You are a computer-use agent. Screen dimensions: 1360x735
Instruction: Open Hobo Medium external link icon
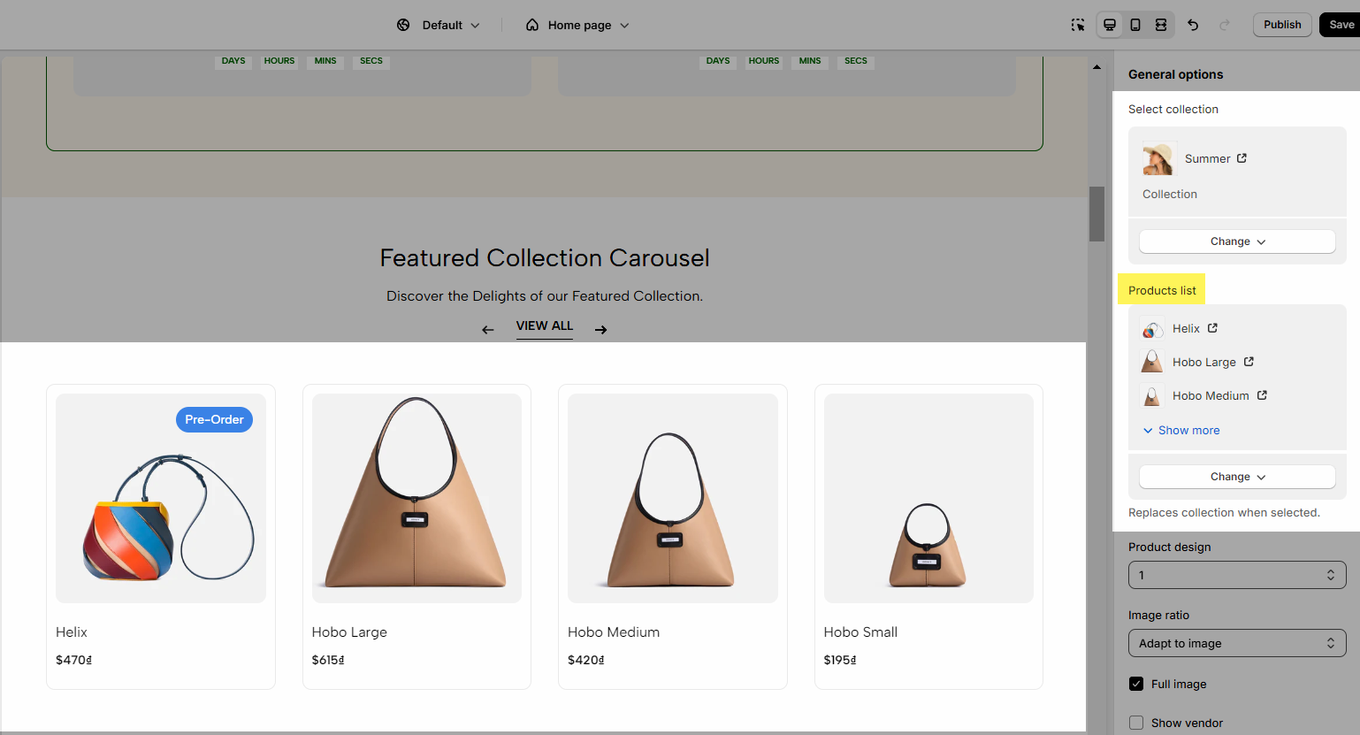pos(1262,395)
